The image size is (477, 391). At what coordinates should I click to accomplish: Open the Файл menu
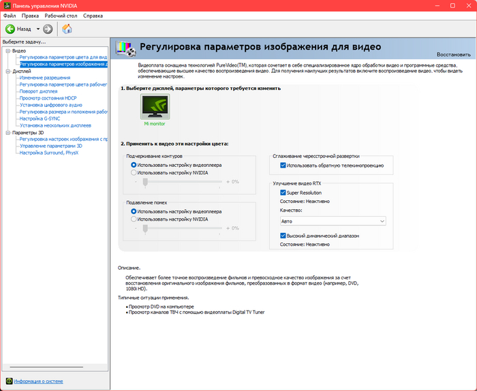coord(10,16)
